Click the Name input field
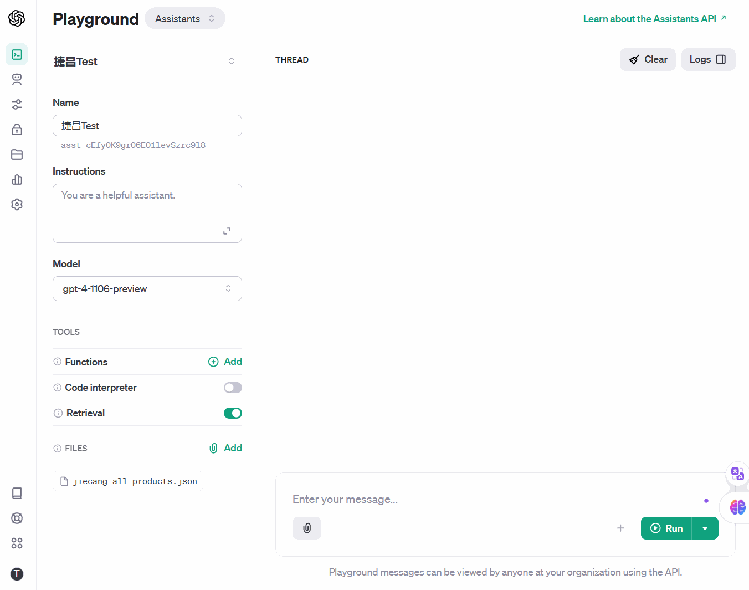The width and height of the screenshot is (749, 590). tap(147, 125)
